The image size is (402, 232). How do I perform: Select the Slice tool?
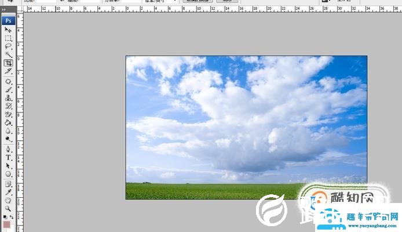[8, 71]
